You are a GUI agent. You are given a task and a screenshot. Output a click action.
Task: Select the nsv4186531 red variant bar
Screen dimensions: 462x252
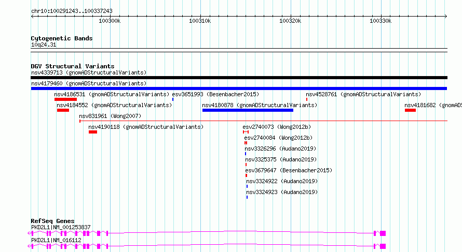coord(65,99)
